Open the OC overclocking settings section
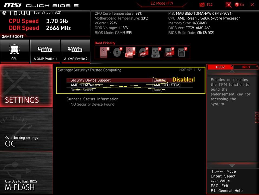The image size is (259, 195). point(26,130)
